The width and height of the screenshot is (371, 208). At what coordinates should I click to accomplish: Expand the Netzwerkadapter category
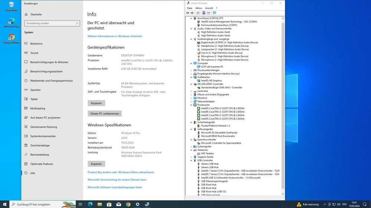click(x=191, y=101)
